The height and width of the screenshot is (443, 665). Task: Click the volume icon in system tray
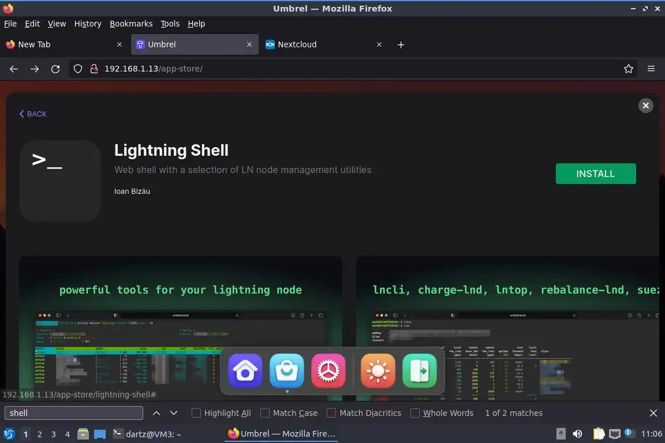pos(577,434)
